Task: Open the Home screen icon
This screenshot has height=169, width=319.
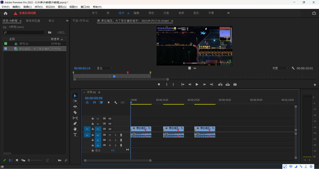Action: (x=6, y=13)
